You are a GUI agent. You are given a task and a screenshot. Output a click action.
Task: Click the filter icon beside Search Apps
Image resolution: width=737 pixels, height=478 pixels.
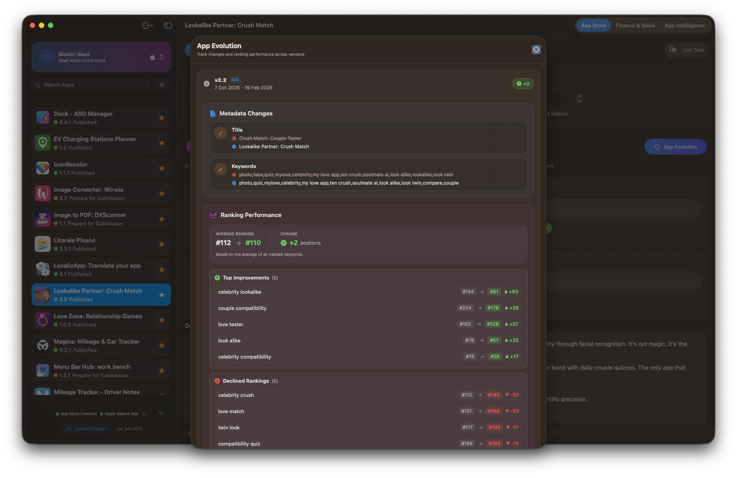click(162, 85)
